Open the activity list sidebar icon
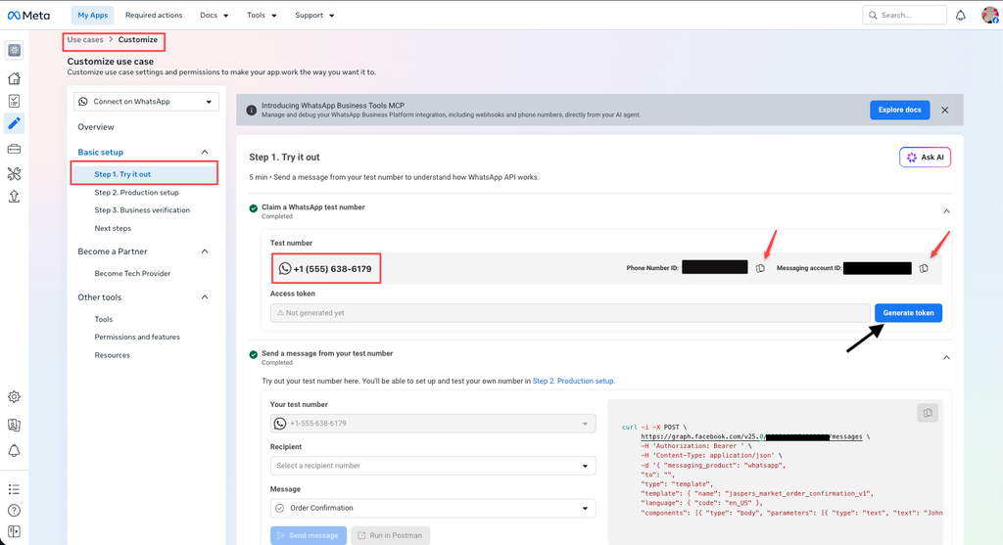 click(14, 489)
